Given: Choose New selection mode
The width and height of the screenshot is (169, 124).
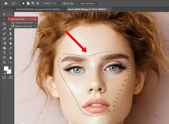Looking at the screenshot, I should [x=23, y=3].
